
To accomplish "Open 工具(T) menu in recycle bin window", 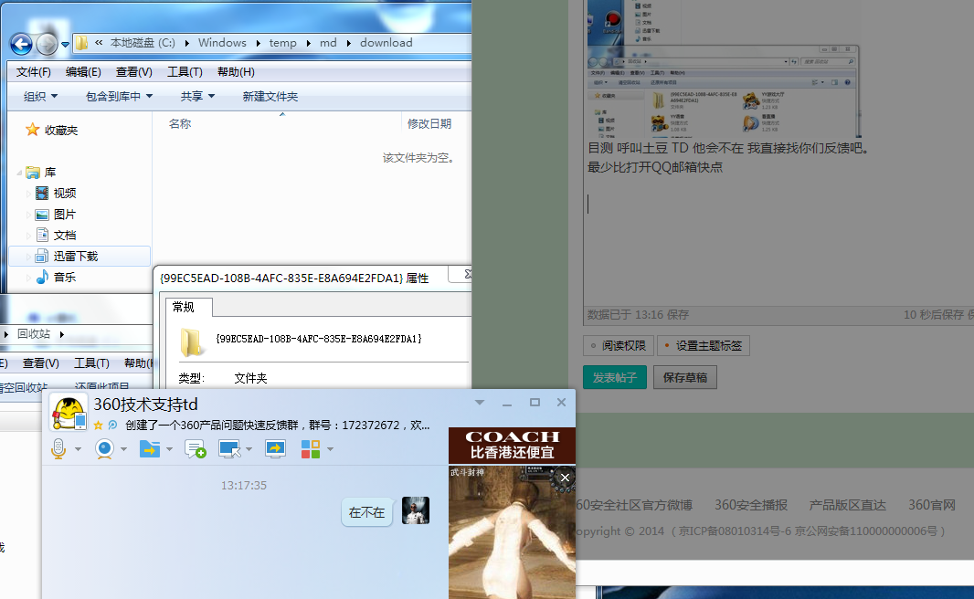I will (x=92, y=363).
